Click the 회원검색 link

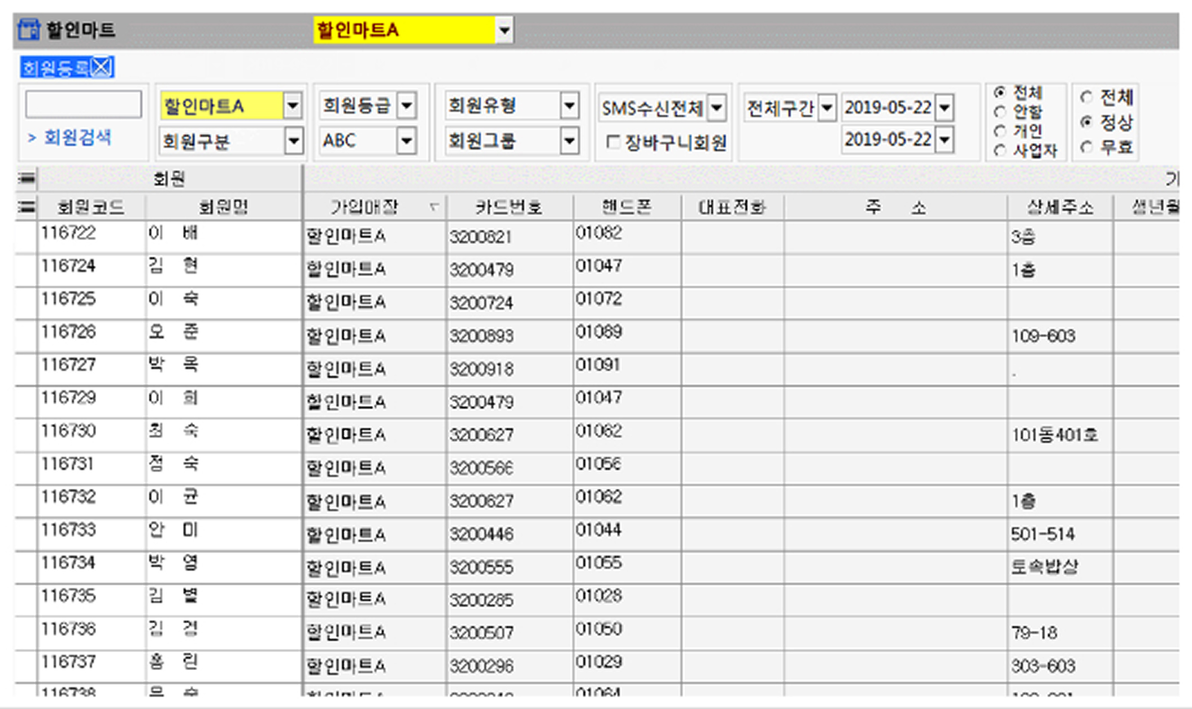(x=77, y=137)
